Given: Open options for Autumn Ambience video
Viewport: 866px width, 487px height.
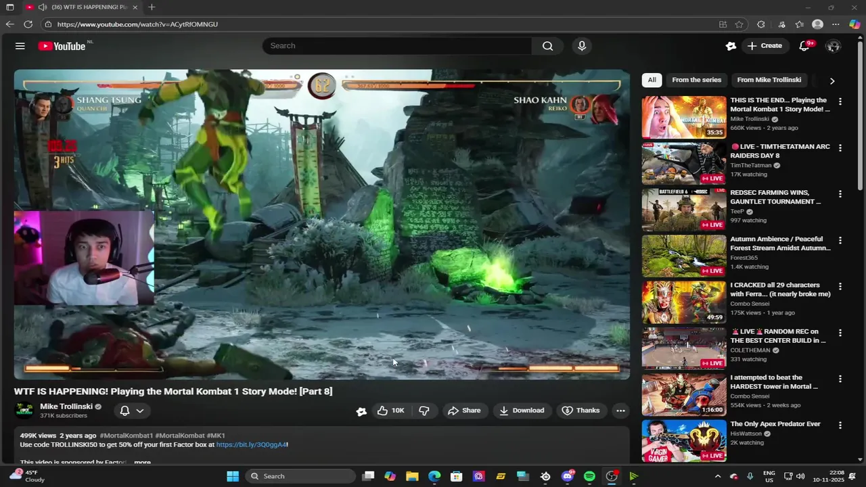Looking at the screenshot, I should (840, 240).
